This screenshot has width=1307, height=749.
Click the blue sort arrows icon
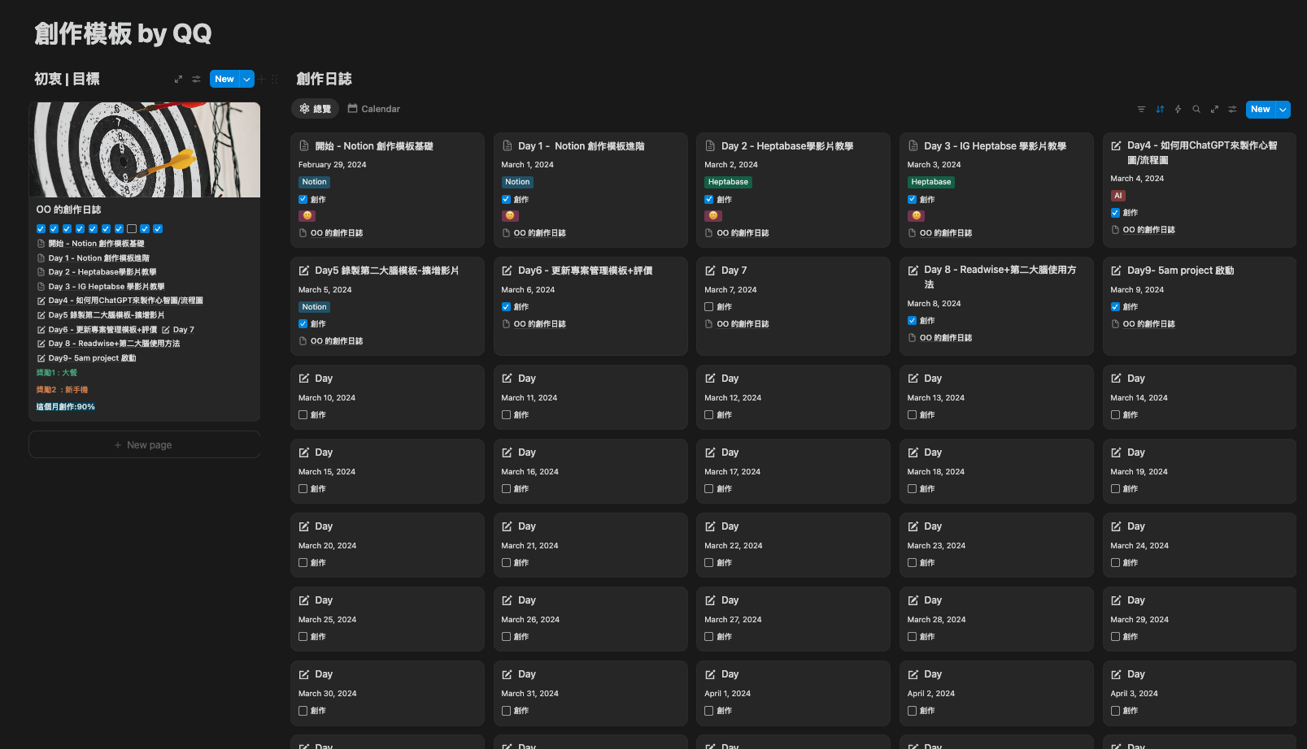[1160, 110]
